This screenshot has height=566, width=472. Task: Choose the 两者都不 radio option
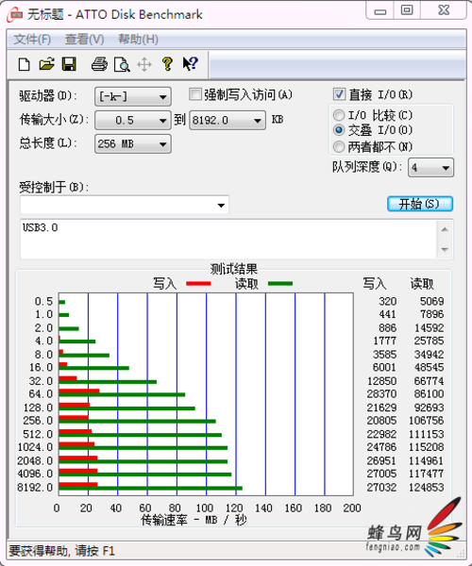339,146
